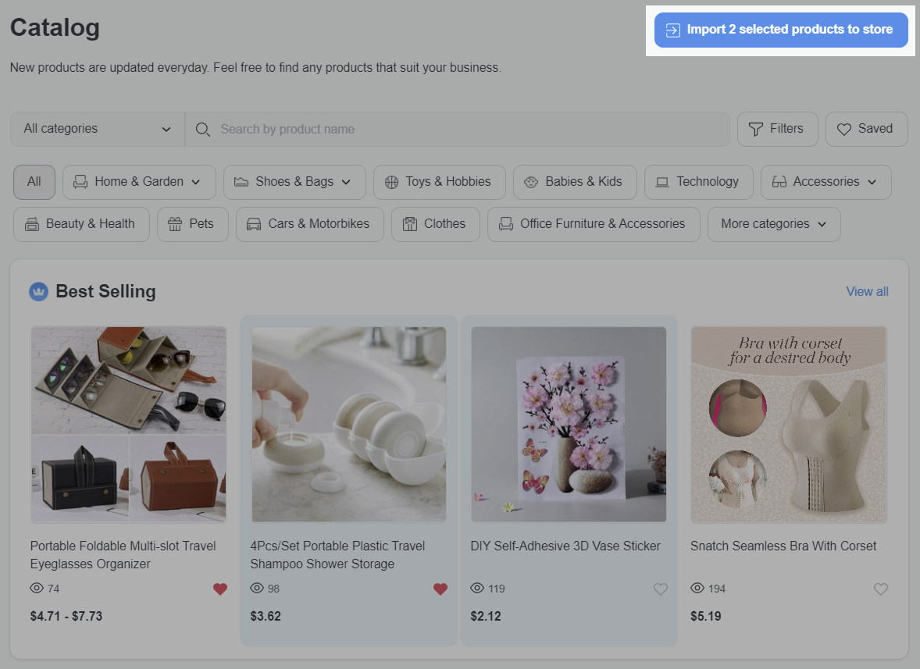Click the eye views icon under Vase Sticker
The image size is (920, 669).
[478, 588]
